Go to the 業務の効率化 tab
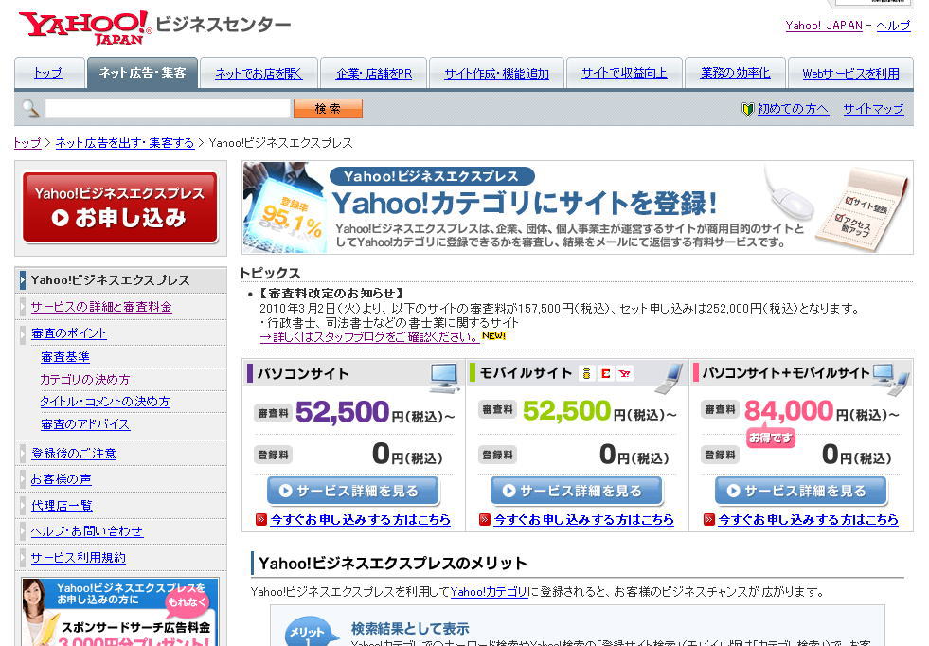 pyautogui.click(x=735, y=73)
